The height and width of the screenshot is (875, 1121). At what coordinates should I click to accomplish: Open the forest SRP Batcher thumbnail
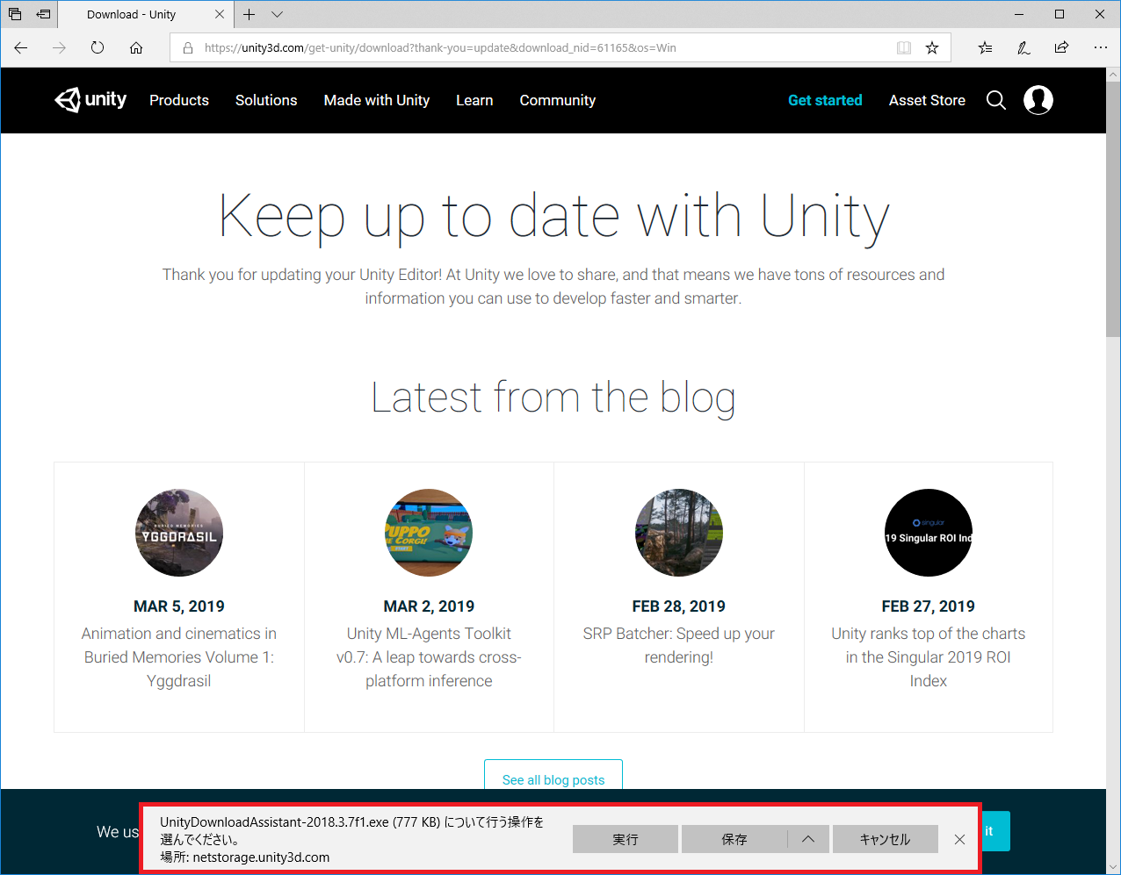(x=679, y=533)
